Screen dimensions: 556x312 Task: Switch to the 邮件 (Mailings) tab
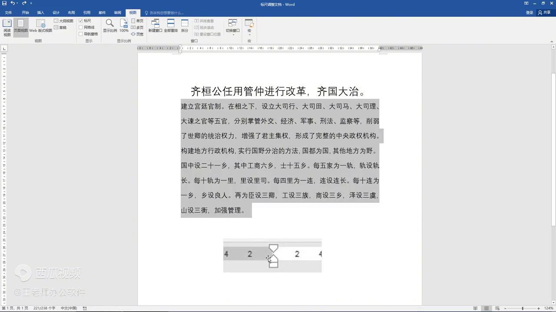tap(102, 13)
